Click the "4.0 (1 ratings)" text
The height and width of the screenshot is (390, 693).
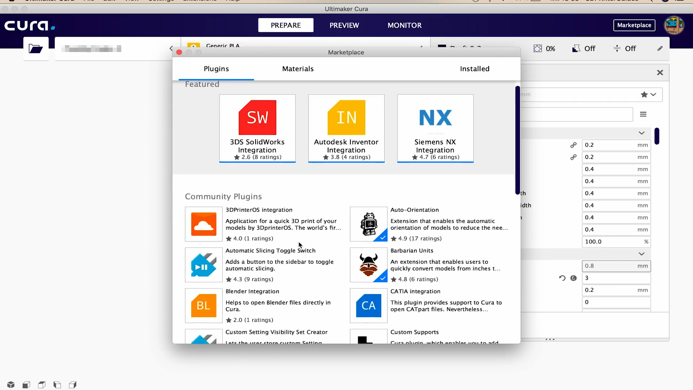click(x=253, y=238)
